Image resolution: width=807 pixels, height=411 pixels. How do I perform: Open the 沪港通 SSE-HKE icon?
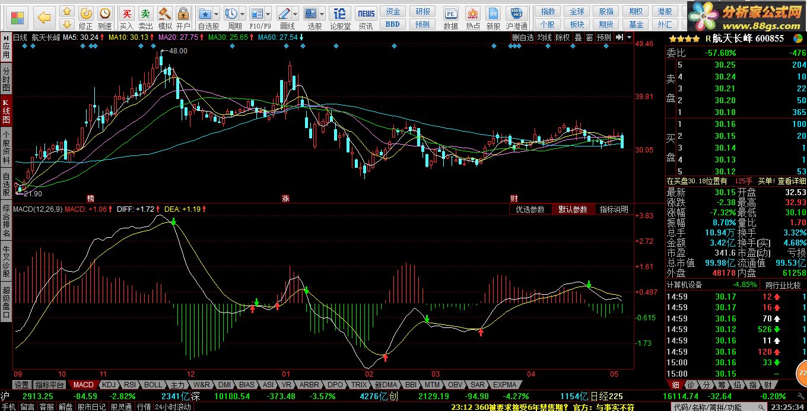click(x=517, y=18)
